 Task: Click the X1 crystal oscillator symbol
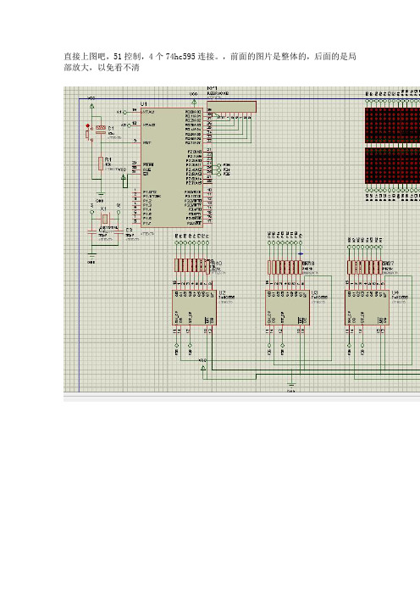(105, 219)
